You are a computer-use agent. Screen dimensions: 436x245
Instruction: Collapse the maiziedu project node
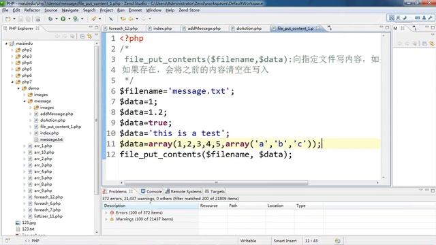point(6,44)
